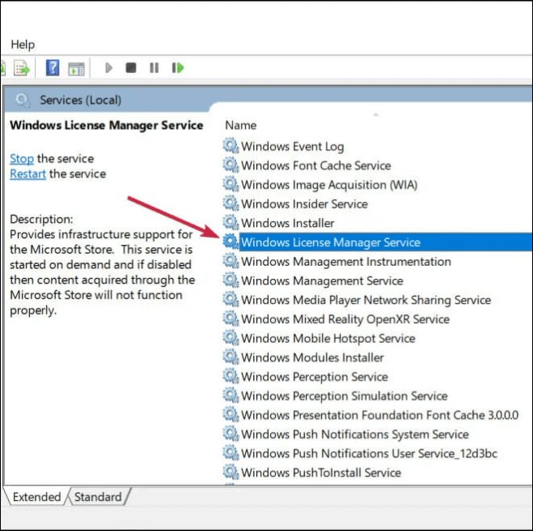Click the gear icon beside Windows Event Log

231,146
